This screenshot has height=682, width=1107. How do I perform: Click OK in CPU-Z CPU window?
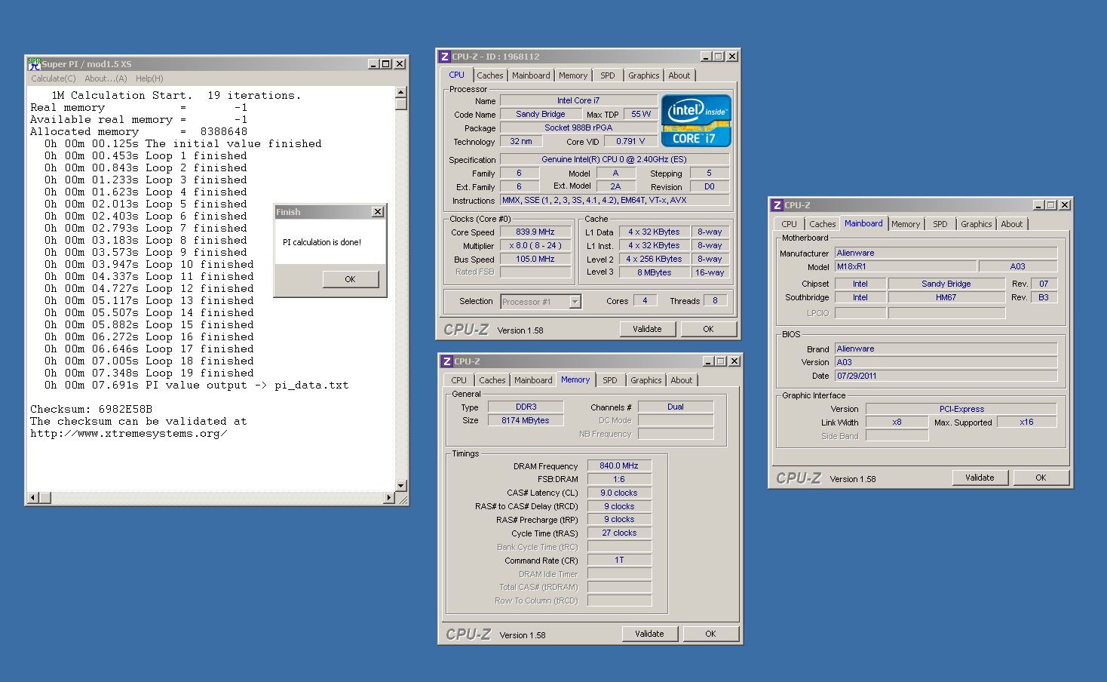(x=708, y=329)
